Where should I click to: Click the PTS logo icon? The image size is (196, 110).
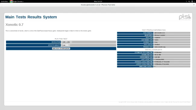[x=185, y=17]
